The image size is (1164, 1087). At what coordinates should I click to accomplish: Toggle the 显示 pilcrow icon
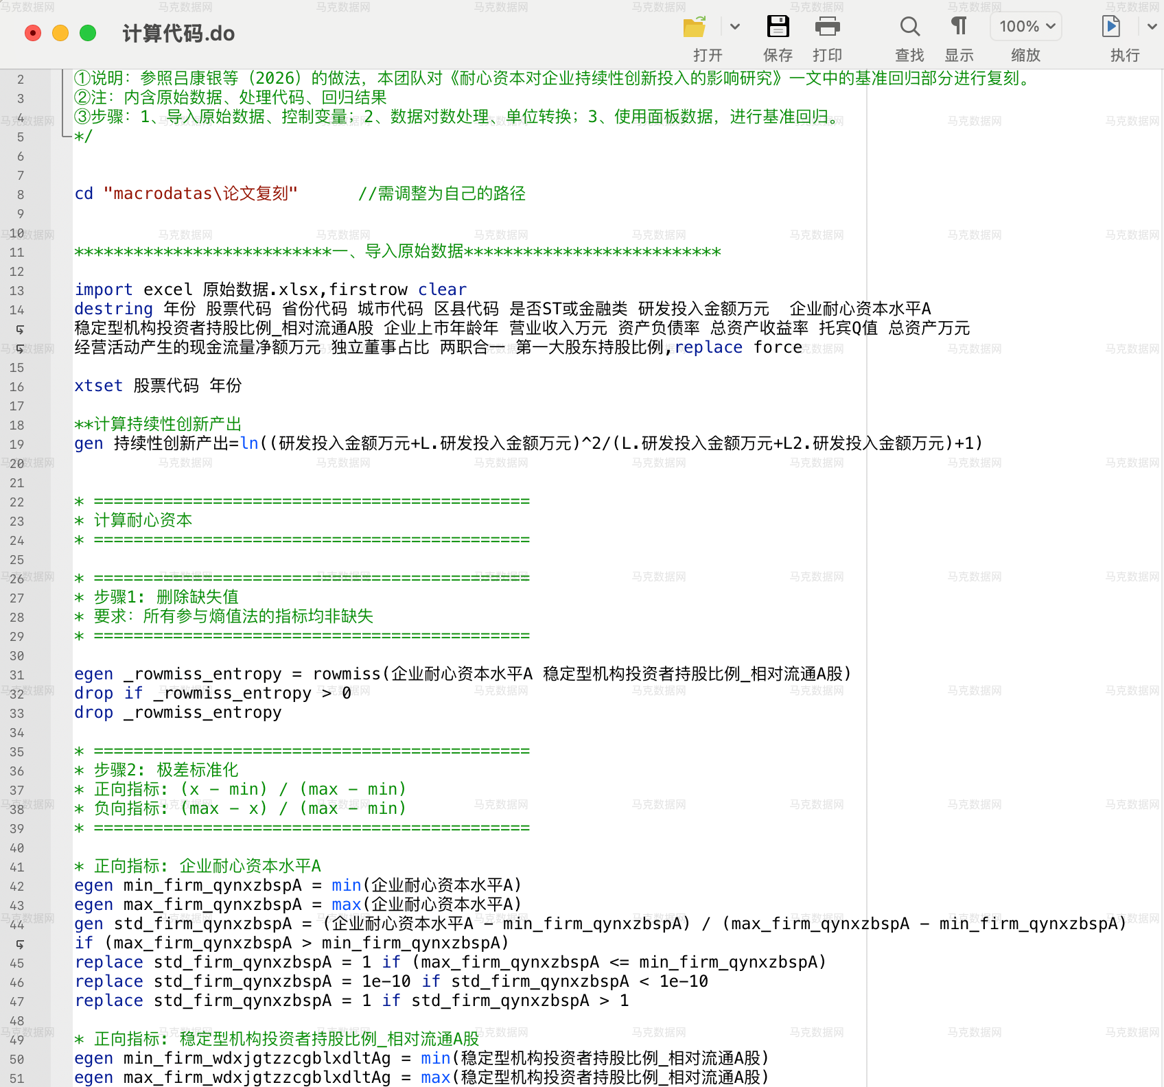tap(959, 27)
